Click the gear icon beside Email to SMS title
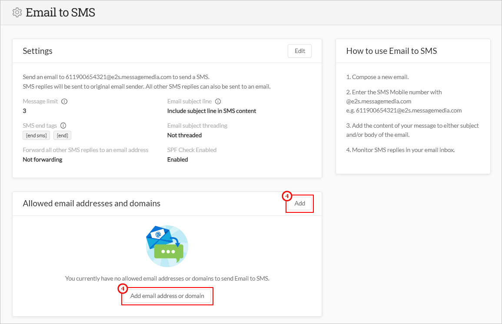The width and height of the screenshot is (502, 324). [17, 12]
